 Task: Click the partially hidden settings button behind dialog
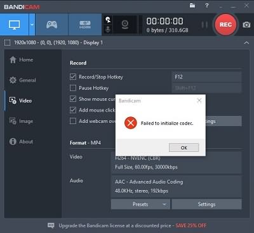pos(224,121)
